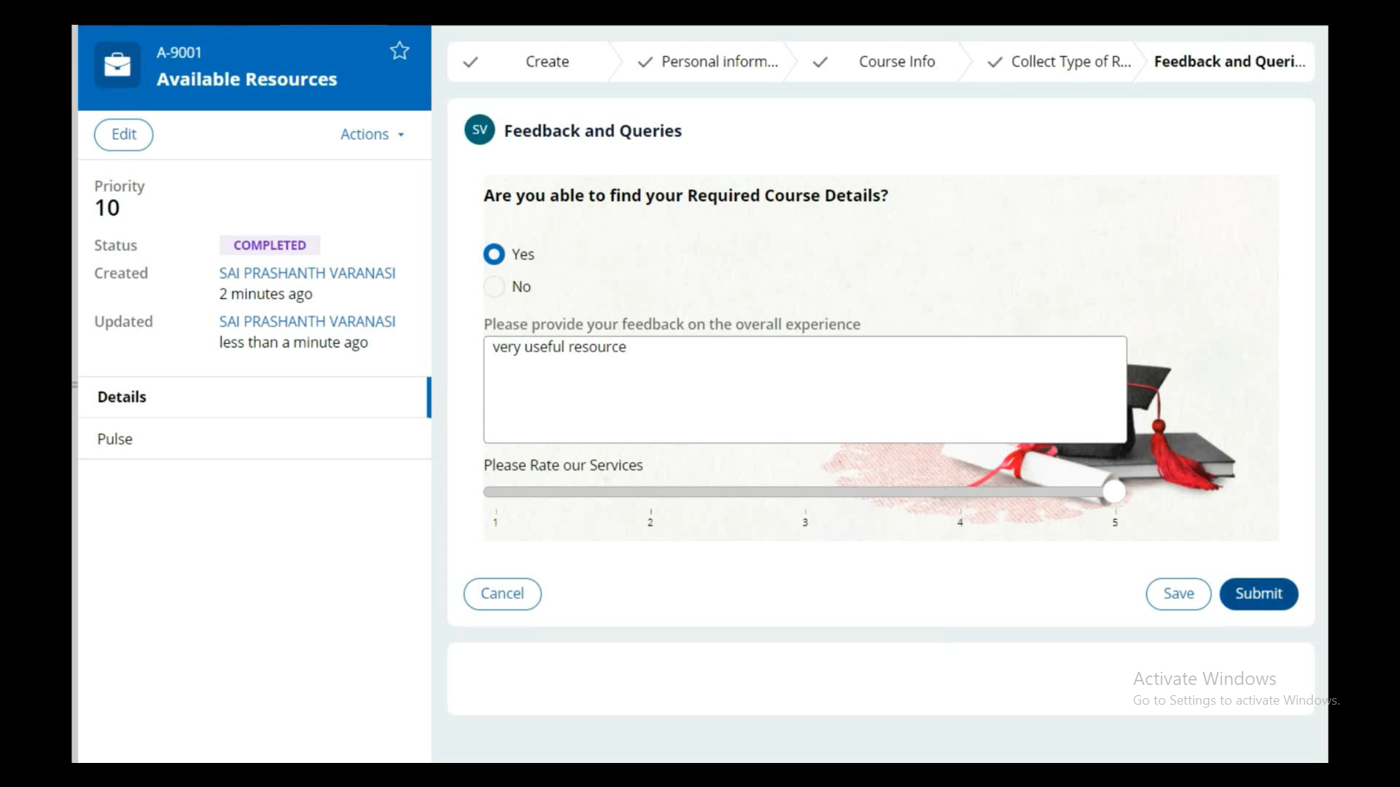
Task: Click the rating slider handle
Action: pos(1113,492)
